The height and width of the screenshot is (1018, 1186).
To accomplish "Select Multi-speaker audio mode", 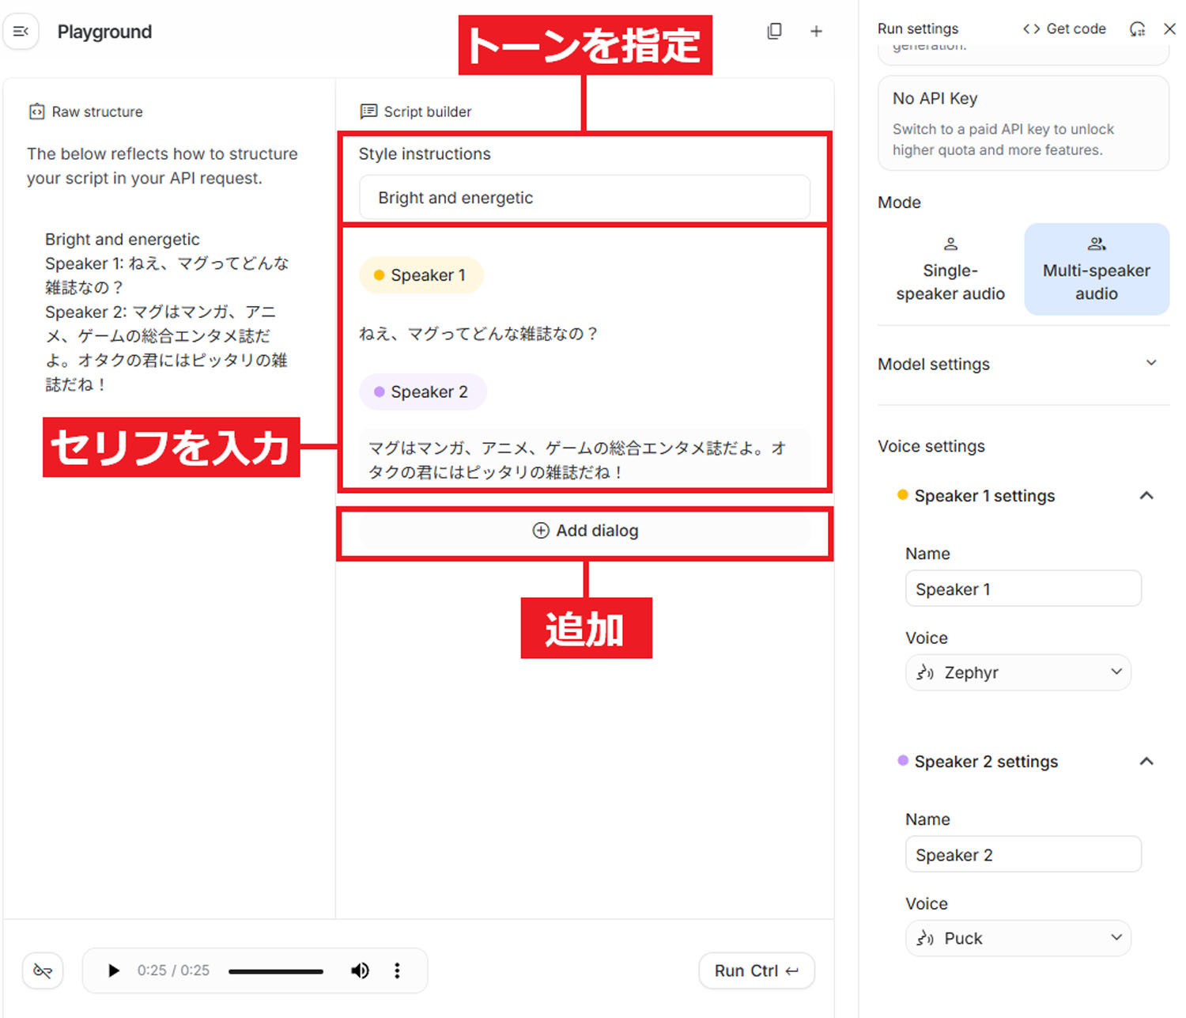I will [1096, 269].
